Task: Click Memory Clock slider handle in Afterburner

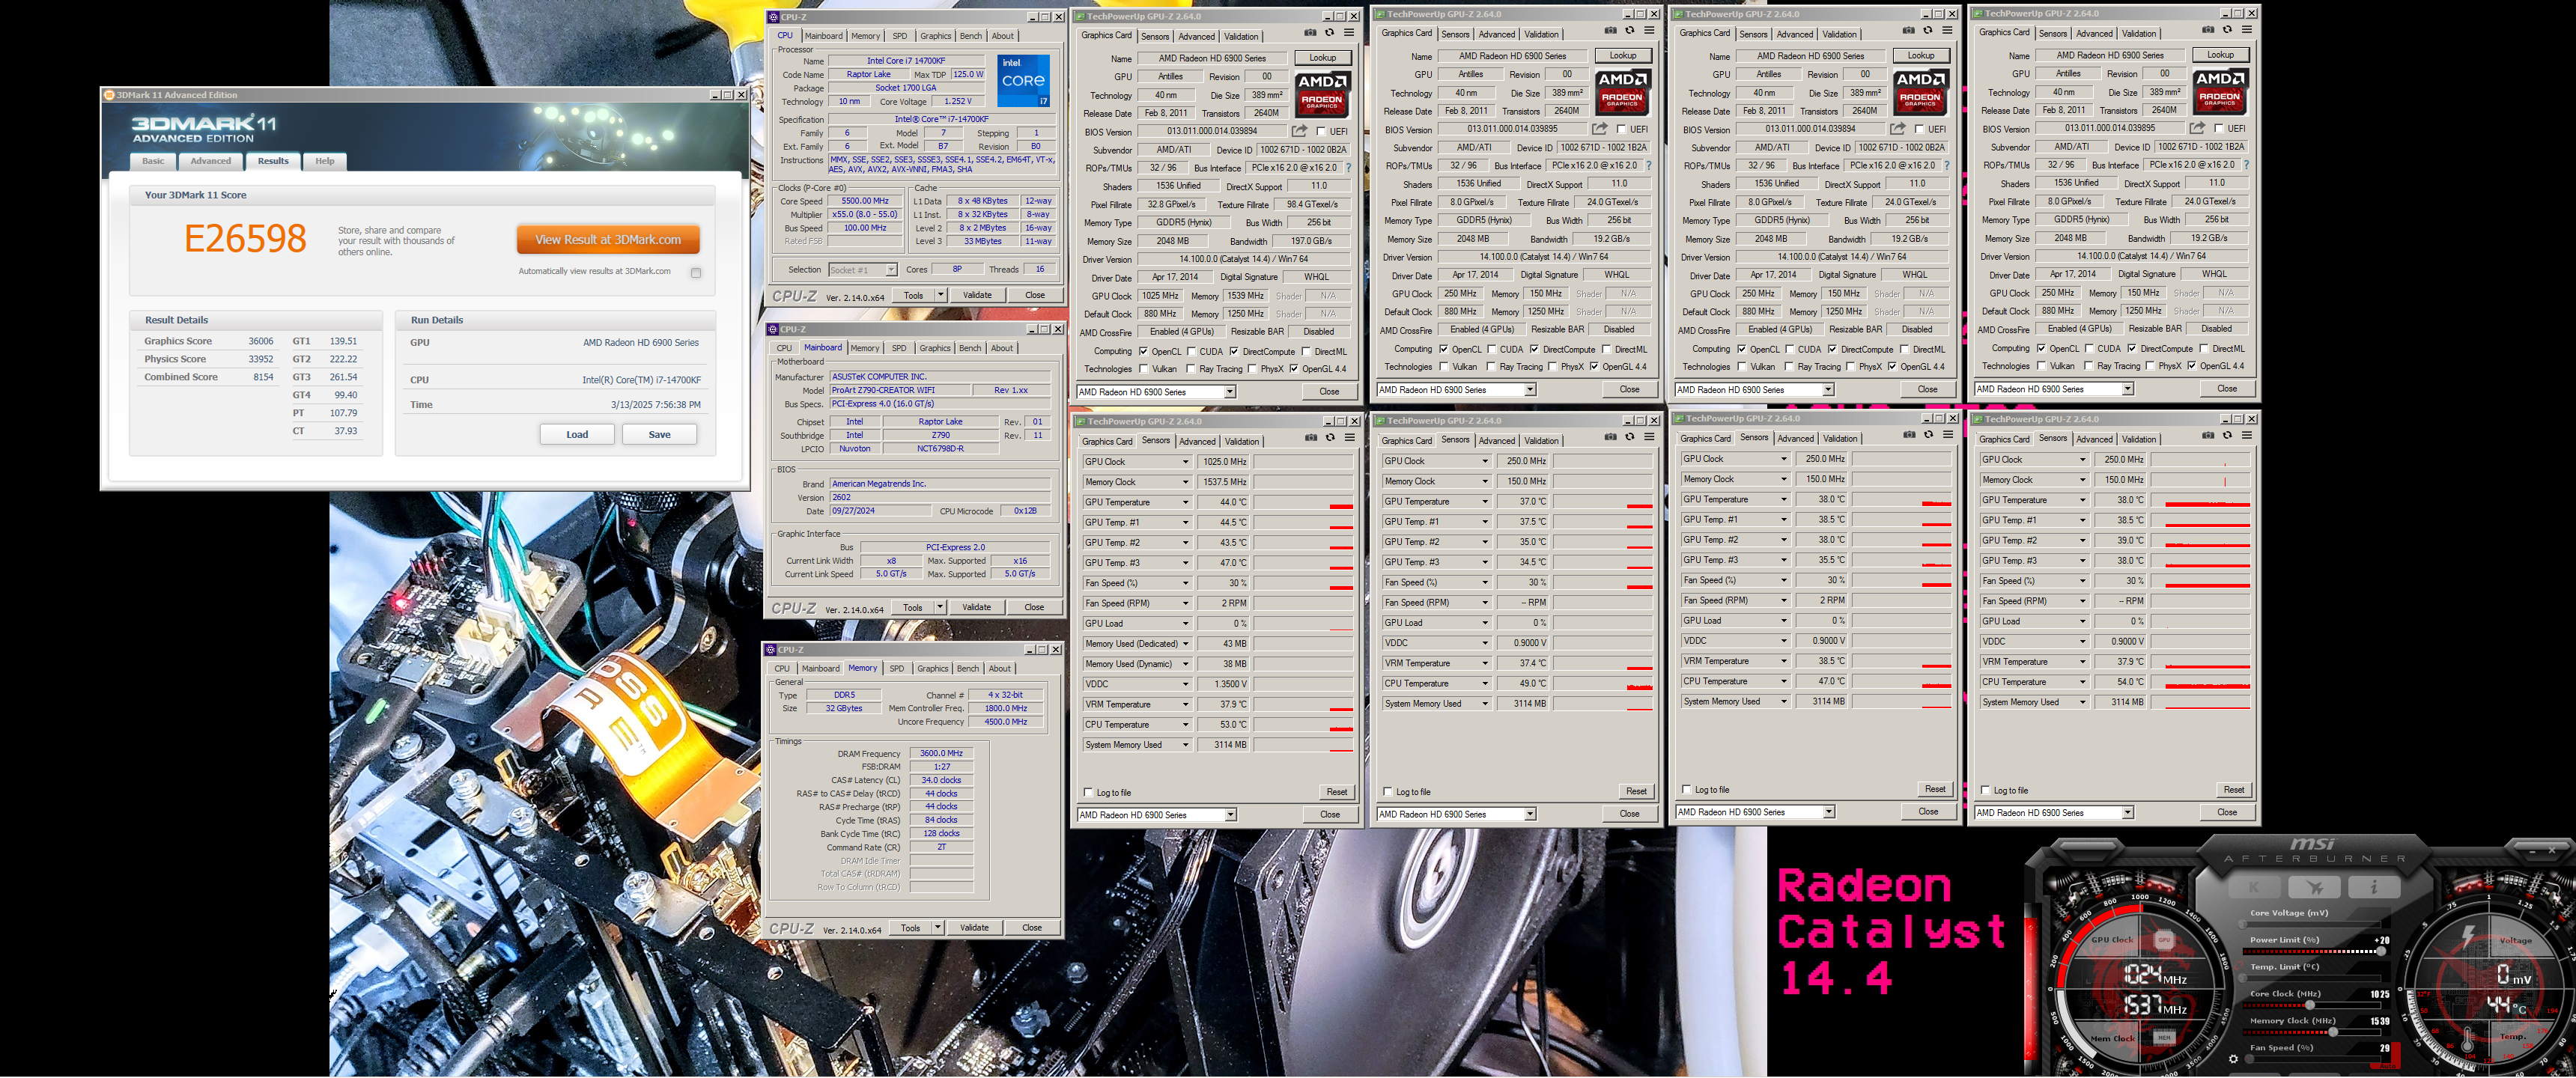Action: [2333, 1032]
